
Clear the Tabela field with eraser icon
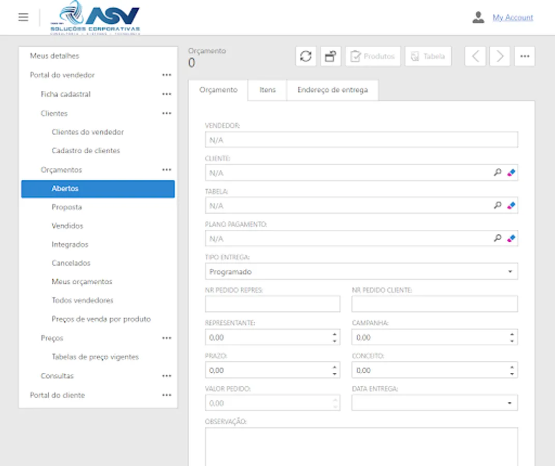(x=511, y=206)
